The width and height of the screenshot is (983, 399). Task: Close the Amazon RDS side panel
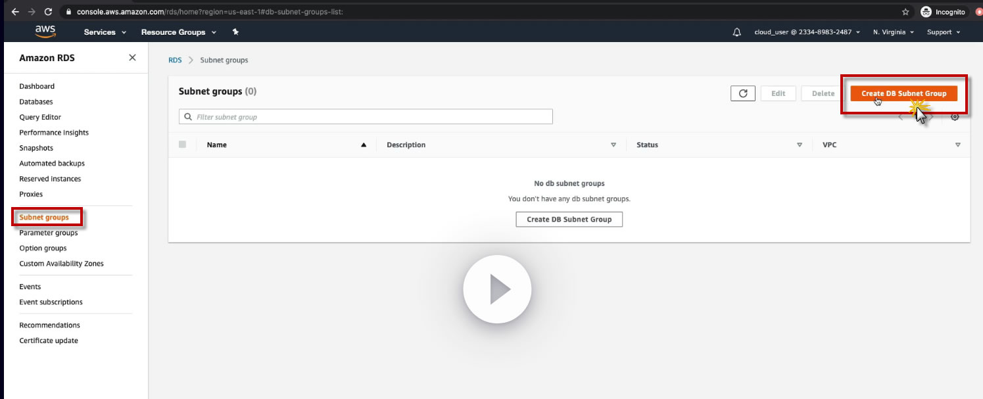click(132, 58)
